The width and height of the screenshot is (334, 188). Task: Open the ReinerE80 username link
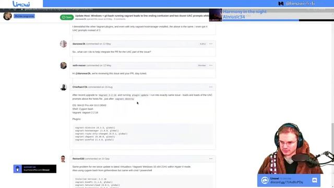pos(78,159)
